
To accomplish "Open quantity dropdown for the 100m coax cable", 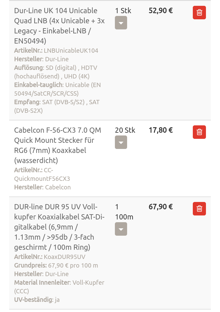I will (x=121, y=229).
